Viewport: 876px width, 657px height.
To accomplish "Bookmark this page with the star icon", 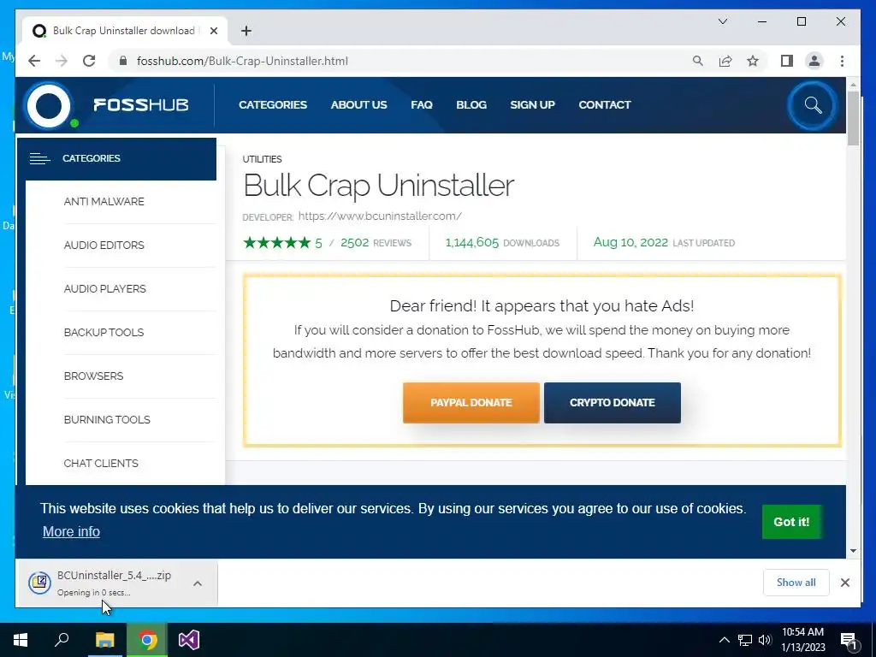I will (753, 61).
